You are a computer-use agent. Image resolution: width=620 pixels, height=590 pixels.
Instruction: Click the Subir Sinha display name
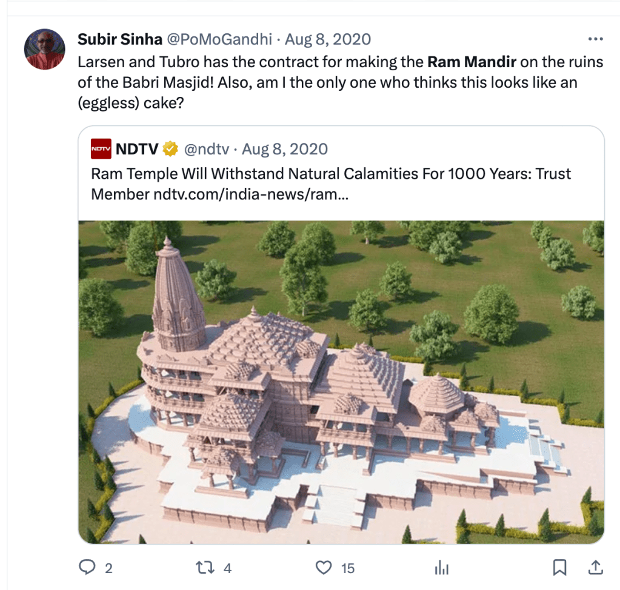119,39
